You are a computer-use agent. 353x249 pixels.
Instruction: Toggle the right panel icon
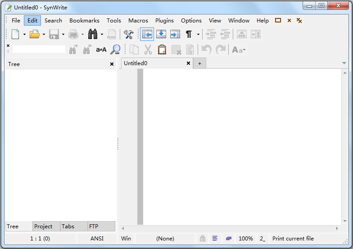point(175,34)
